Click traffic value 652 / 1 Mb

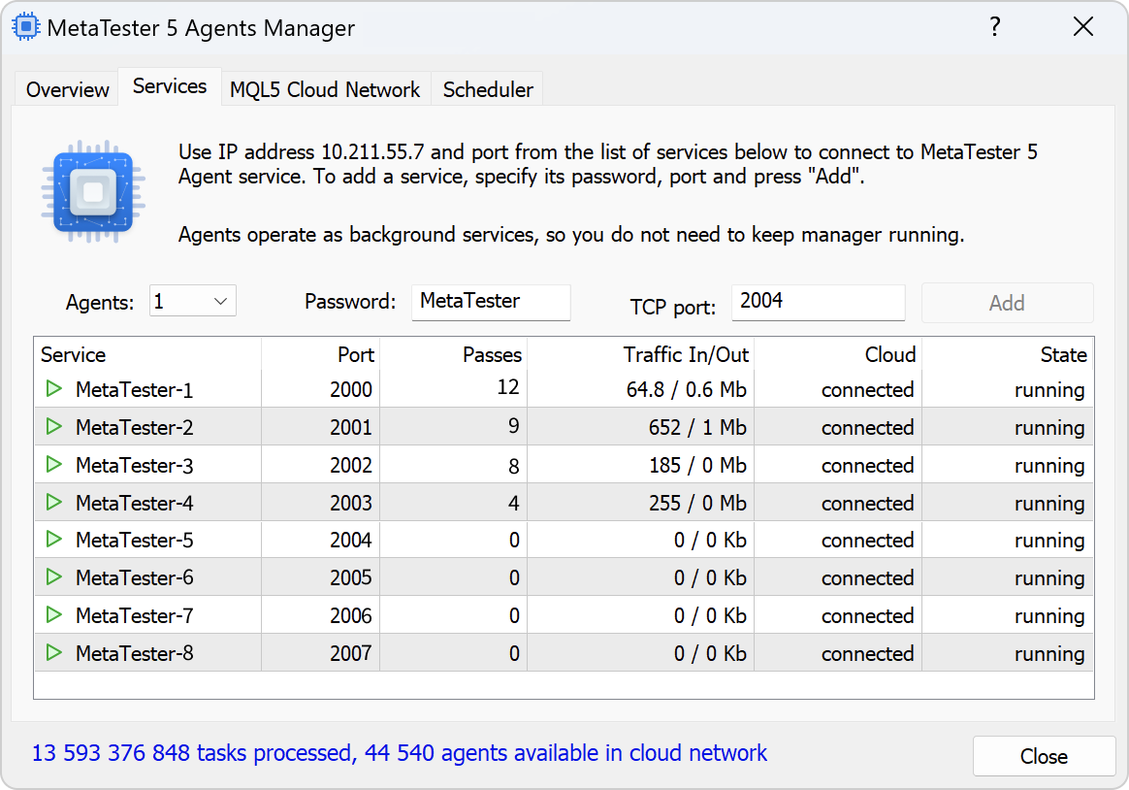pyautogui.click(x=697, y=427)
